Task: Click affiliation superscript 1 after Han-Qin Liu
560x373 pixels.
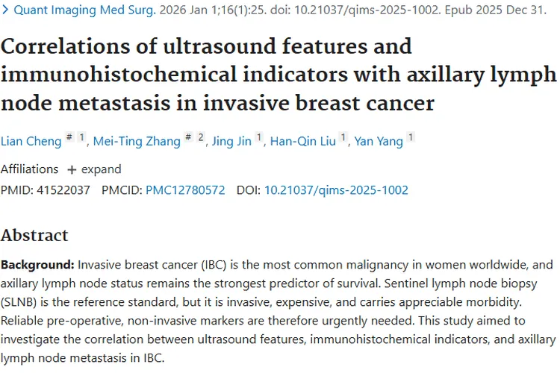Action: point(343,138)
